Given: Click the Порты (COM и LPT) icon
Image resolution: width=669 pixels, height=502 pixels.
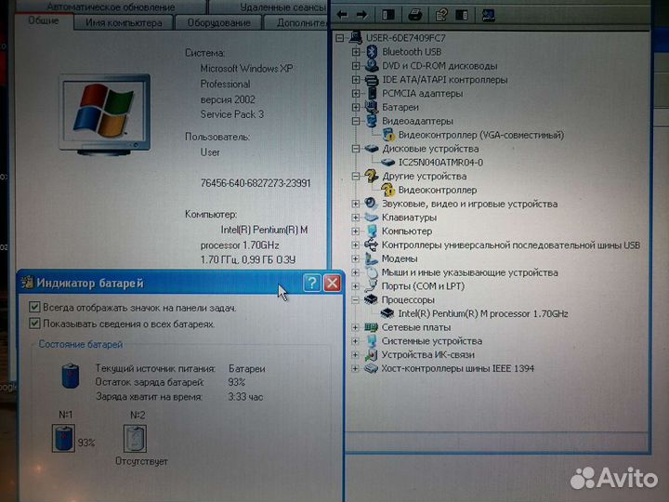Looking at the screenshot, I should click(x=372, y=286).
